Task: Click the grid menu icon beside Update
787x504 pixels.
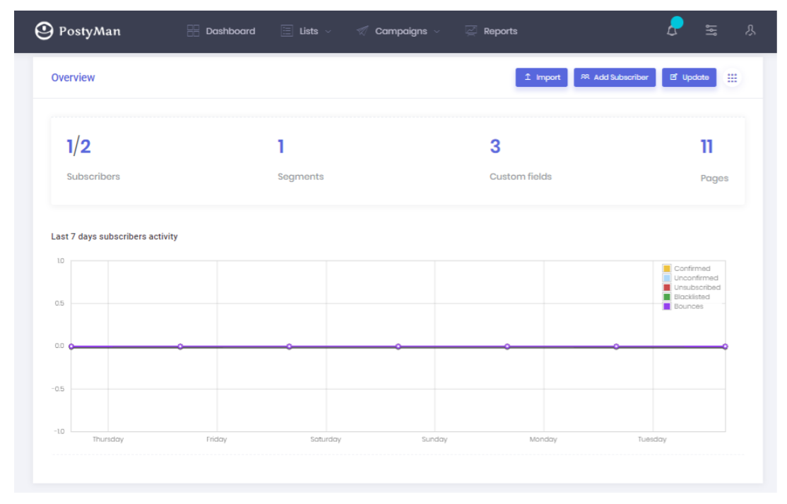Action: tap(733, 78)
